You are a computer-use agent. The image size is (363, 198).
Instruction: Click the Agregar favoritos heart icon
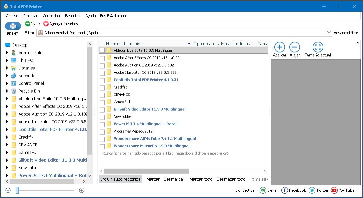tap(46, 24)
